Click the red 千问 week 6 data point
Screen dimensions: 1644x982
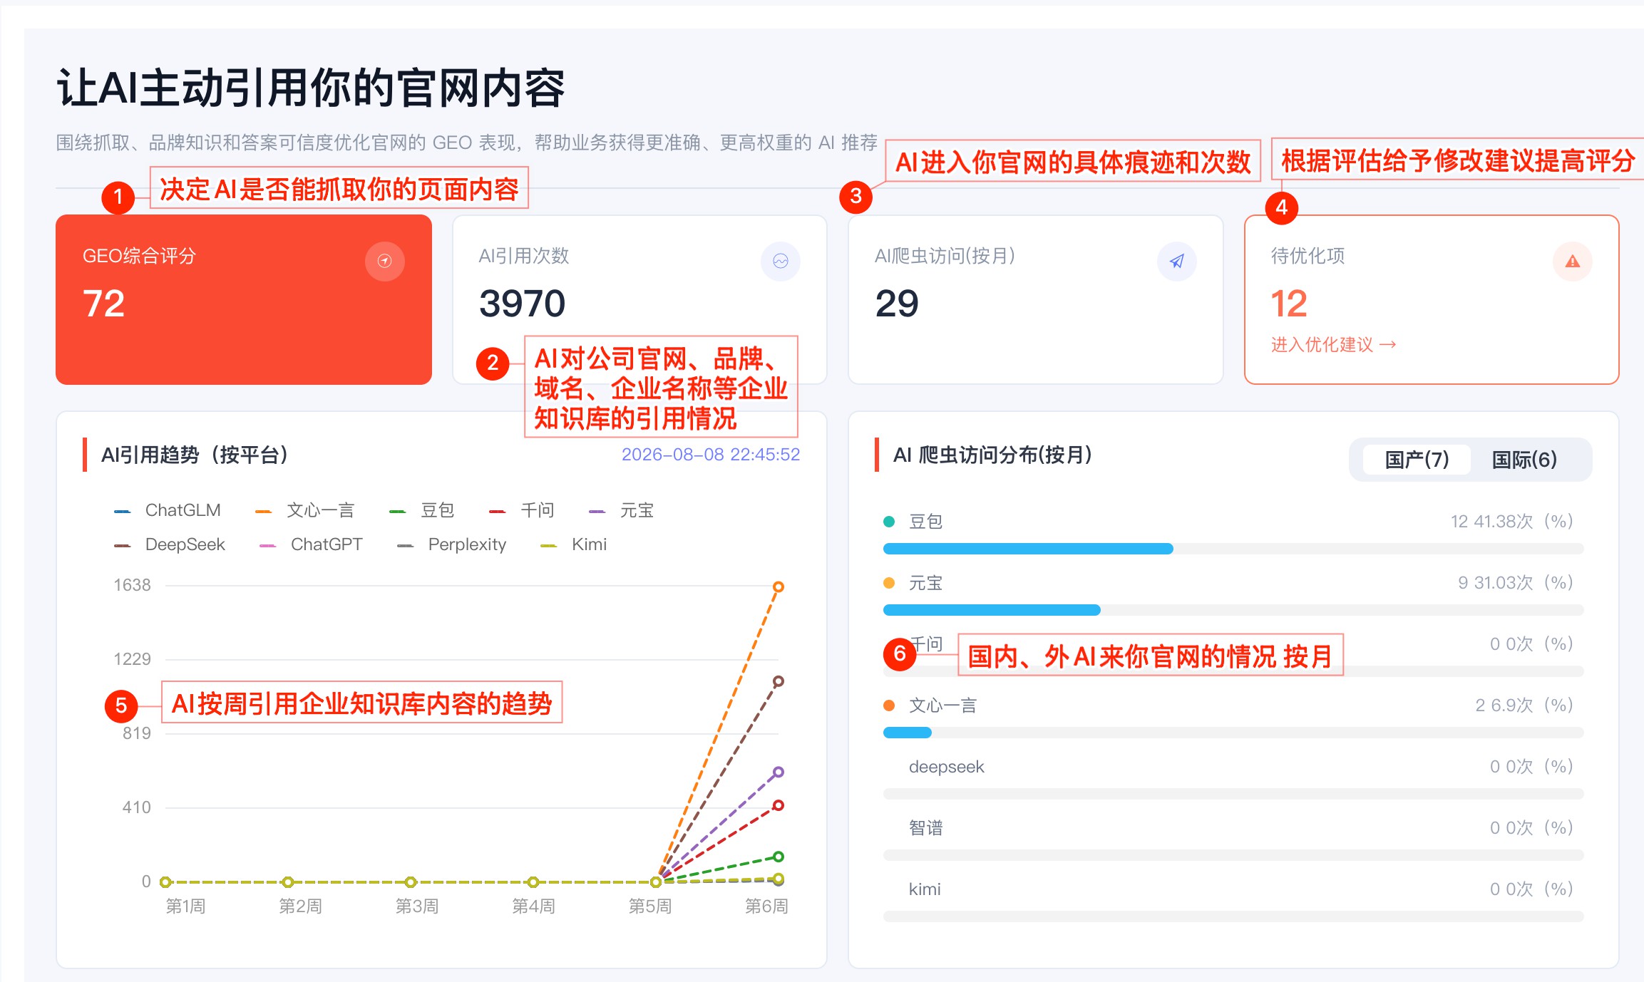(779, 805)
